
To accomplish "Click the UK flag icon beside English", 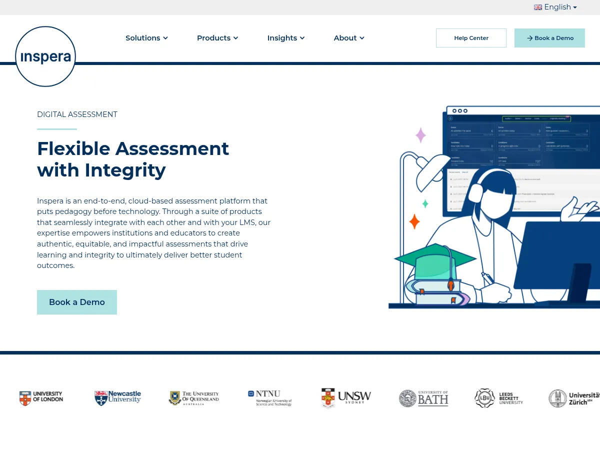I will (x=538, y=7).
